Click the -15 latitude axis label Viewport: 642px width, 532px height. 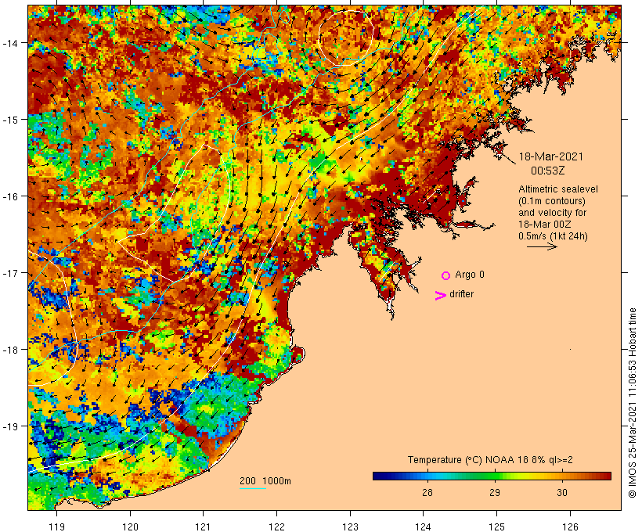pos(9,120)
